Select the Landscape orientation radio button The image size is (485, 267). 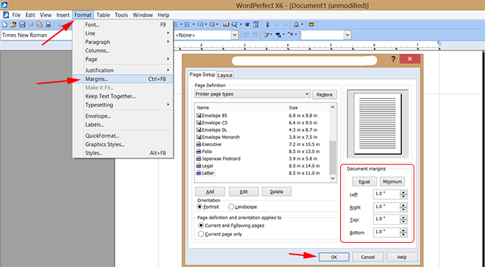(231, 207)
